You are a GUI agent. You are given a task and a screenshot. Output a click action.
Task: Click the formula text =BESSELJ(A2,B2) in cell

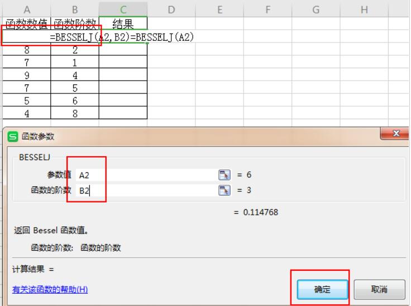point(90,37)
